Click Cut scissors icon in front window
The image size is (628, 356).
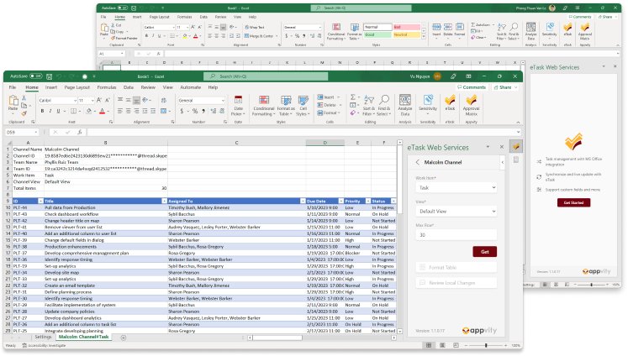pos(24,98)
